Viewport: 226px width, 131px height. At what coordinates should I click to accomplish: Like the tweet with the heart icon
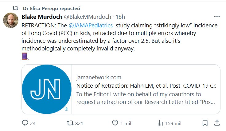[115, 123]
